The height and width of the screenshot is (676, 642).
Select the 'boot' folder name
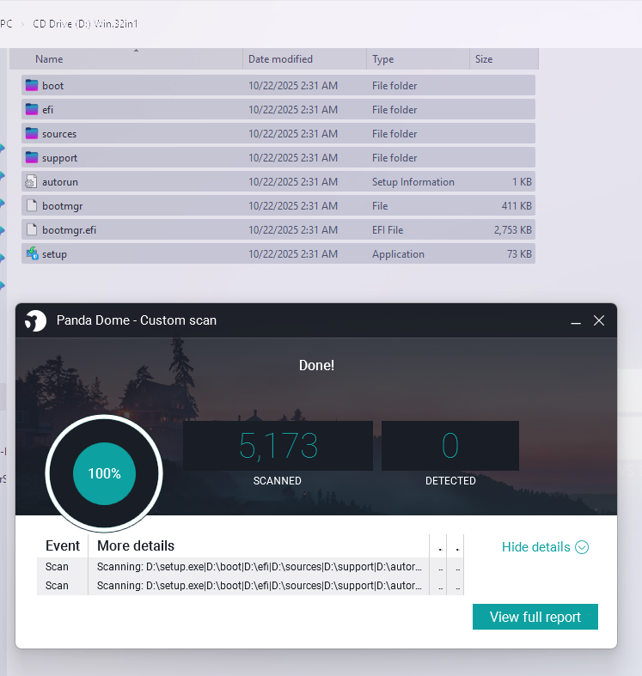(52, 86)
